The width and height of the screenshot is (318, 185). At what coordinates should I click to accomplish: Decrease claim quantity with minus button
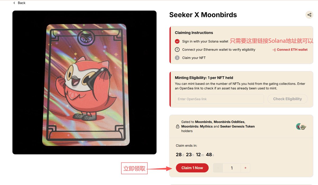pyautogui.click(x=218, y=168)
